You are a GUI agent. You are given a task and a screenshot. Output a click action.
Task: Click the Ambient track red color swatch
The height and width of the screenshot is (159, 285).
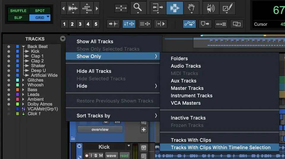tap(18, 99)
